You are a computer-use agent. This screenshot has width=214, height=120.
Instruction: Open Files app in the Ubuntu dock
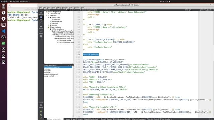click(x=4, y=6)
